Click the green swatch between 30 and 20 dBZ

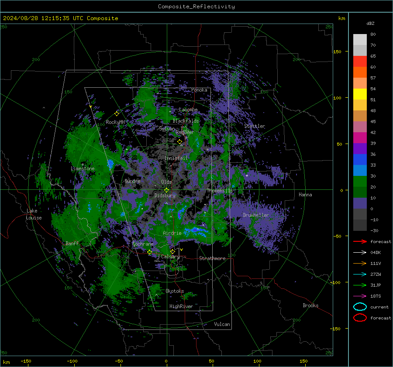pos(360,182)
